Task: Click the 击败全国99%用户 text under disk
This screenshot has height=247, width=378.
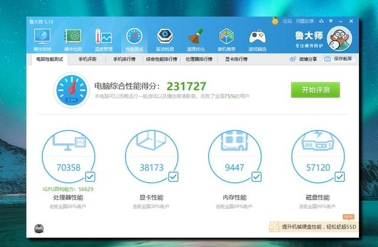Action: point(317,206)
